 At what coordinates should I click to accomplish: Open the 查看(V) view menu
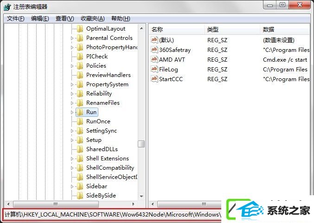(x=64, y=19)
